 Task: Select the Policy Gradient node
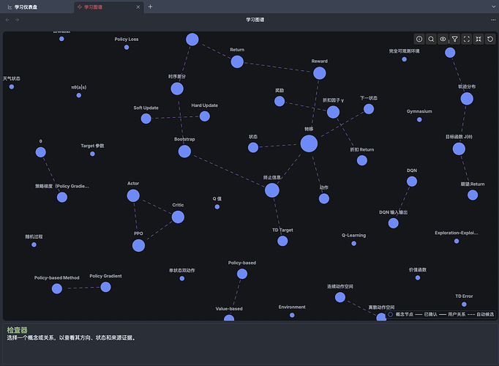coord(105,287)
